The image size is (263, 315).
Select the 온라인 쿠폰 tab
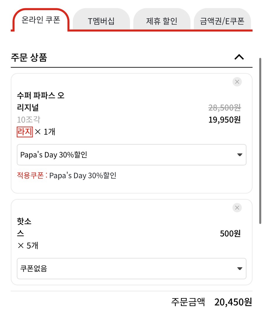click(x=41, y=20)
